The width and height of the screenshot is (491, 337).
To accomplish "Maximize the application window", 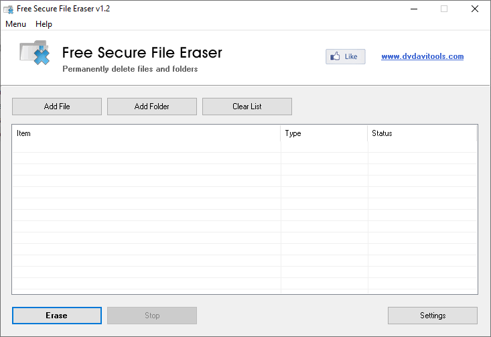I will (444, 9).
